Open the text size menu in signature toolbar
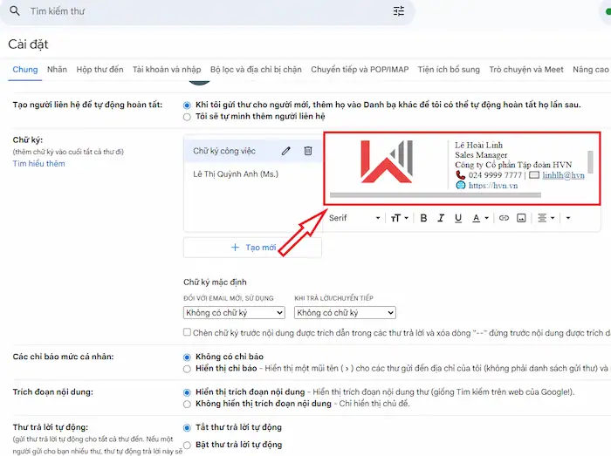The height and width of the screenshot is (456, 611). (399, 218)
